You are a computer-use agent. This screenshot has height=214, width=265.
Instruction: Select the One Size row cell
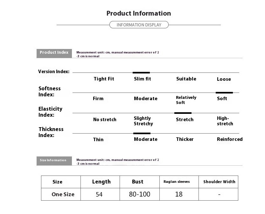click(x=61, y=194)
